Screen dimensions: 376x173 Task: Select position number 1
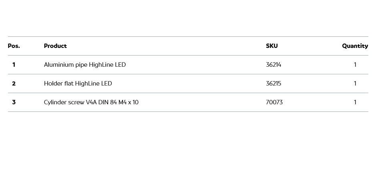(x=14, y=65)
